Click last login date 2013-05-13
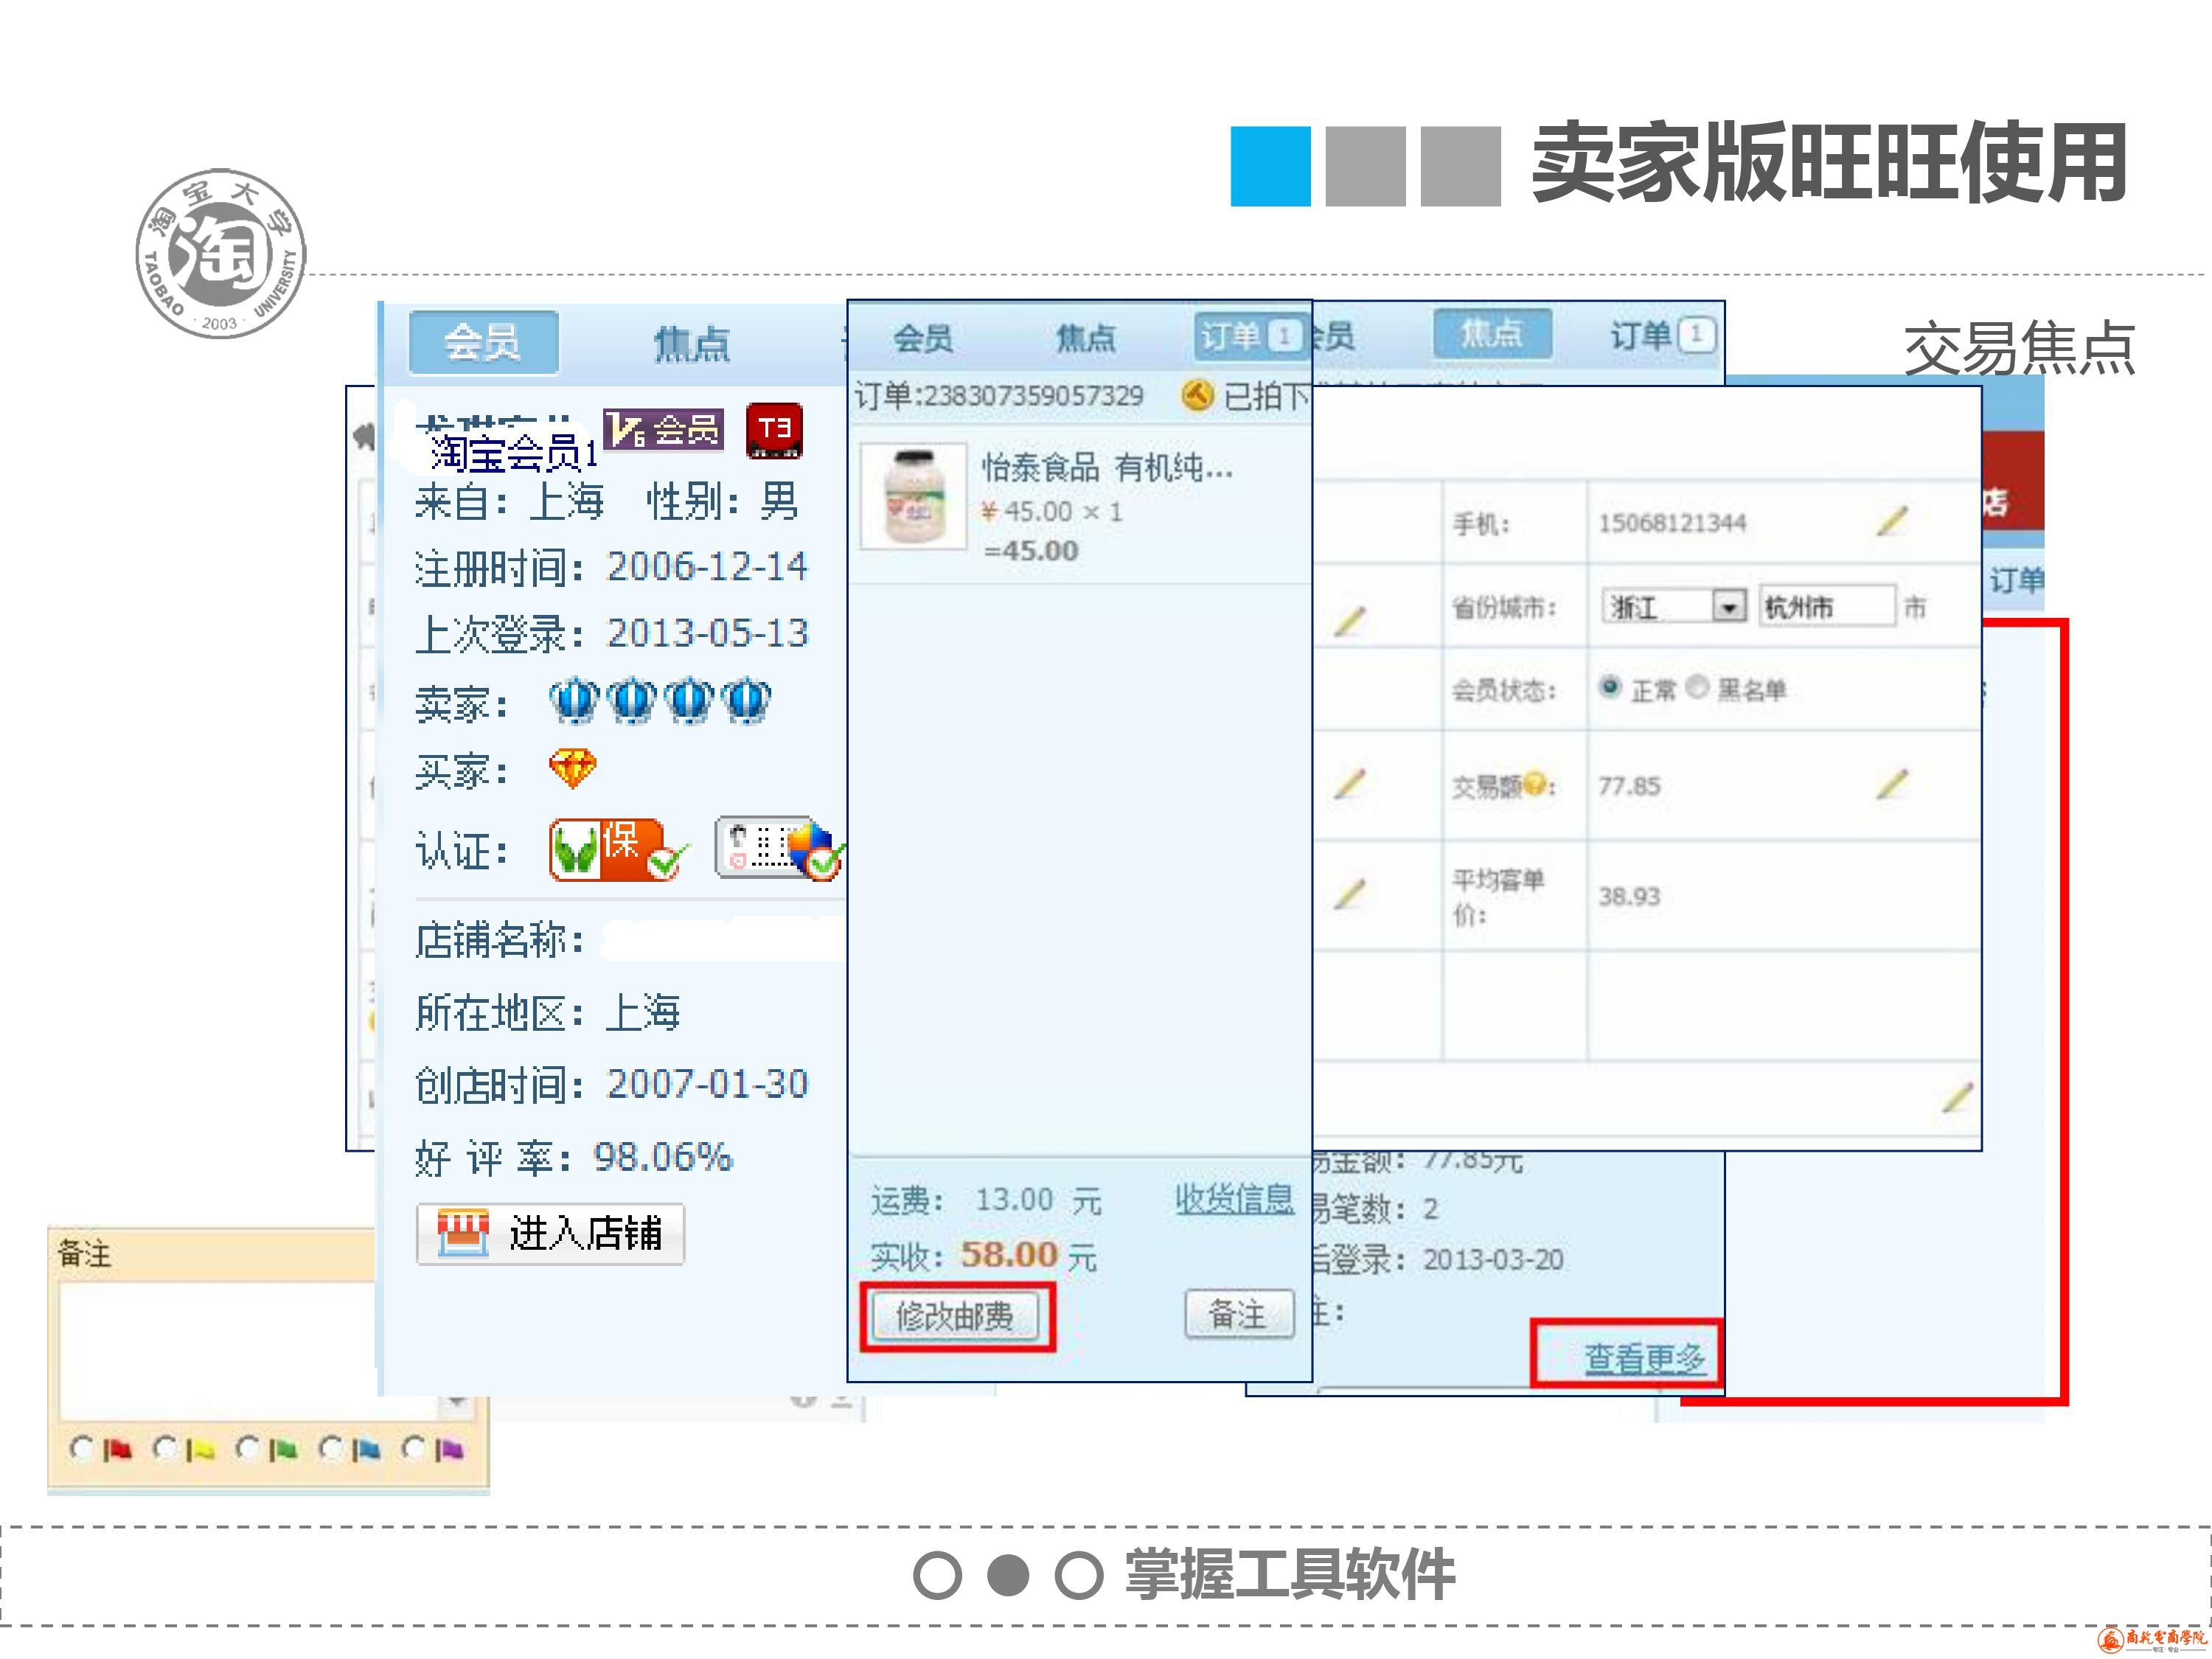Screen dimensions: 2212x1659 tap(707, 633)
